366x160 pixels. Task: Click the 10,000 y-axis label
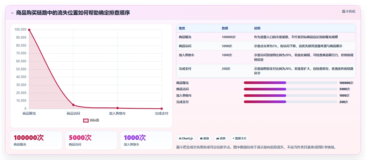pos(21,101)
